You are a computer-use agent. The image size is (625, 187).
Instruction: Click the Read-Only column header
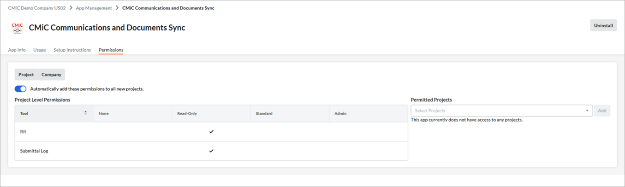pos(211,113)
